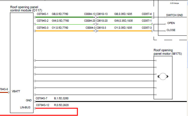Click the partial '784S-8' label left of VBATT
Screen dimensions: 188x116
[4, 89]
